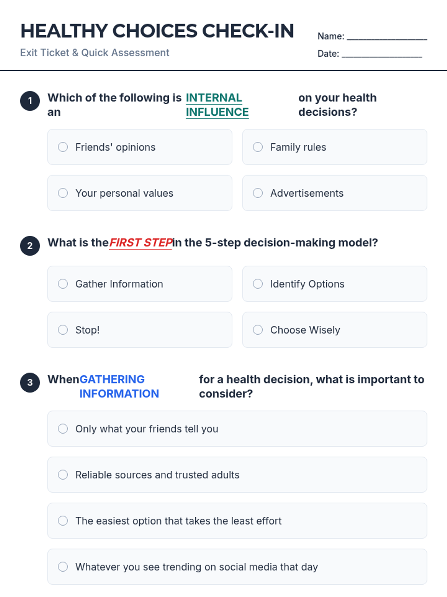Select the "Stop!" option

[63, 330]
